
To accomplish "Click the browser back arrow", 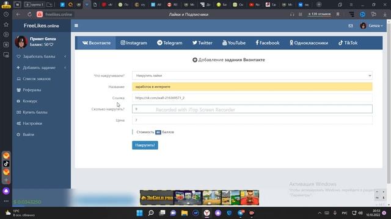I will (x=18, y=15).
